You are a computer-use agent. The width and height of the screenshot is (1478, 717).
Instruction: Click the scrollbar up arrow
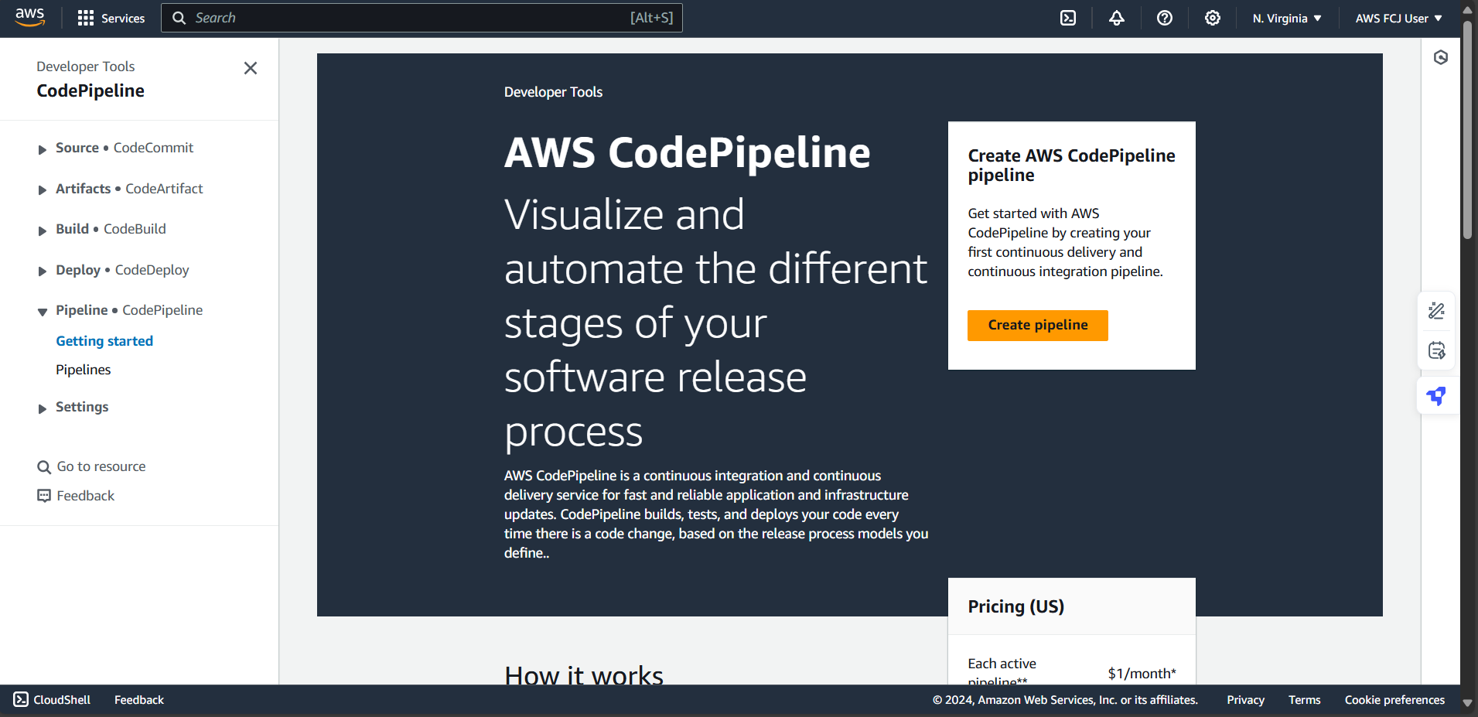[x=1467, y=10]
